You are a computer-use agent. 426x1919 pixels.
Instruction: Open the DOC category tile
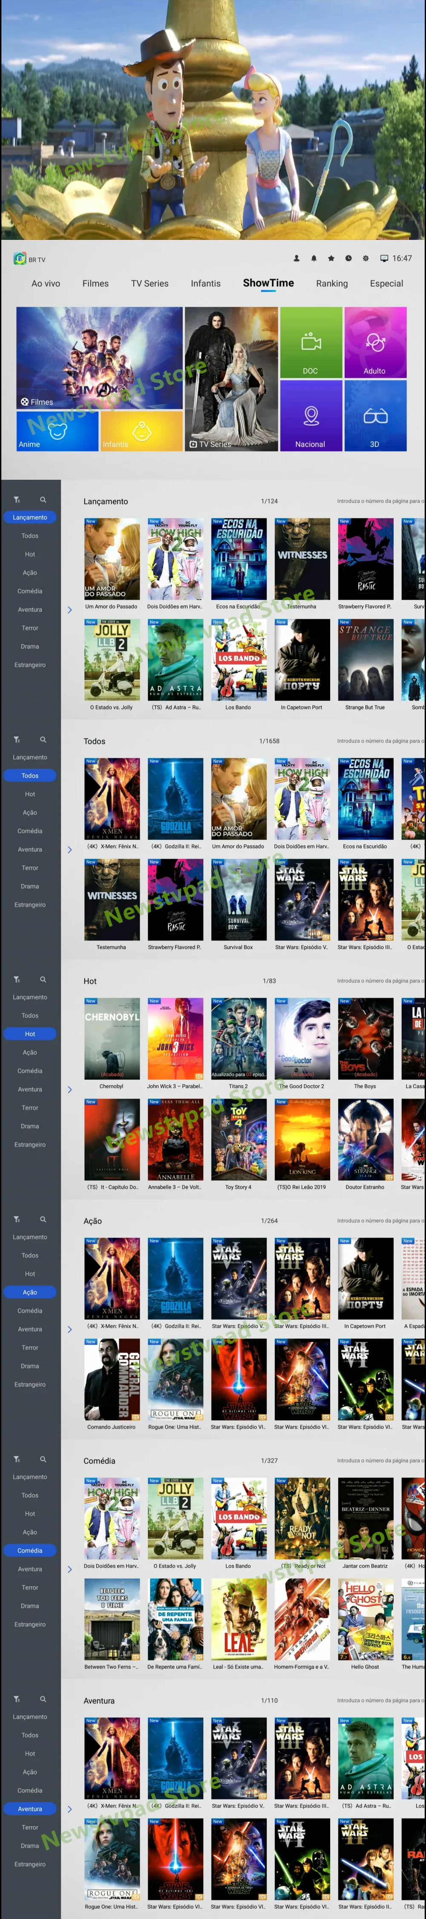coord(311,343)
